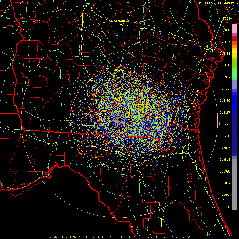
Task: Click the 50 NMI range ring label
Action: (x=119, y=70)
